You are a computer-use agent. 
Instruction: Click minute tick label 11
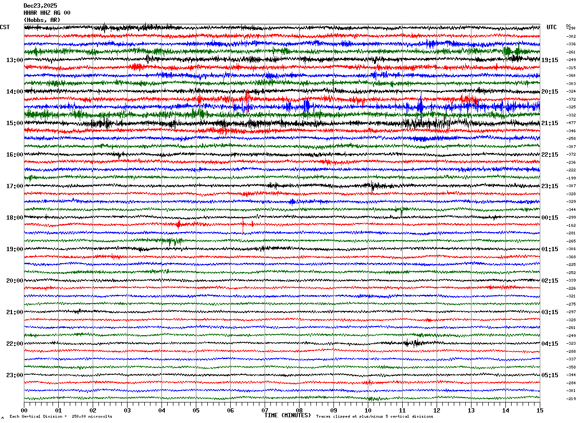(402, 410)
